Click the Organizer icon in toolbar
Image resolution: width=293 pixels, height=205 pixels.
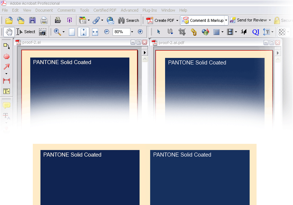click(x=83, y=20)
